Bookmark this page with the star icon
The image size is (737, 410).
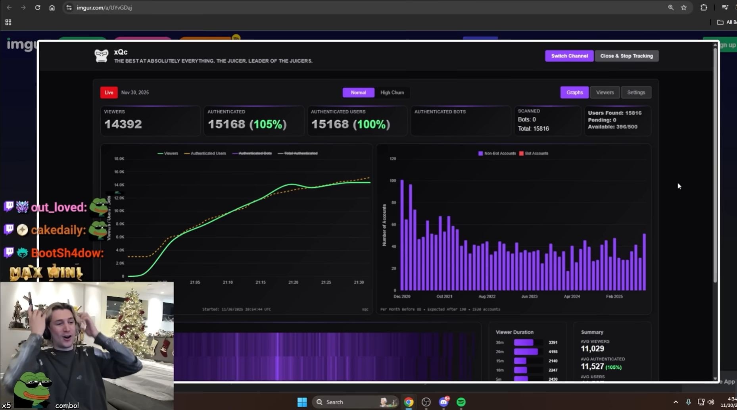coord(684,8)
